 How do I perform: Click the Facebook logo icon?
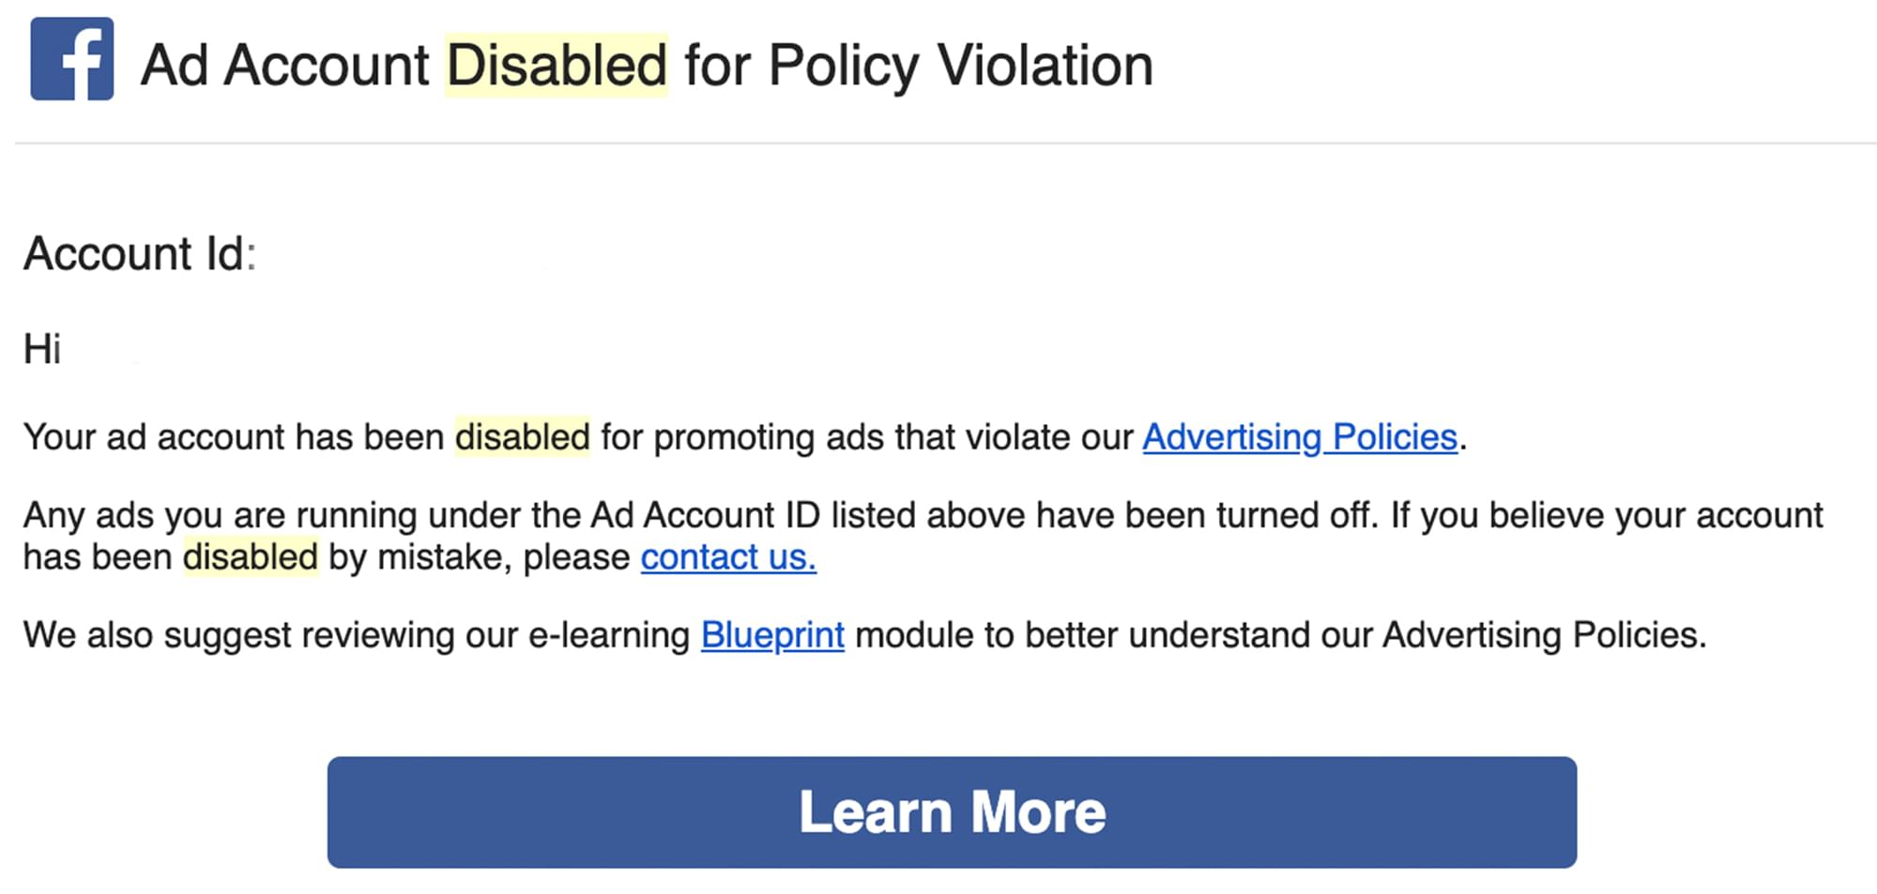tap(72, 58)
